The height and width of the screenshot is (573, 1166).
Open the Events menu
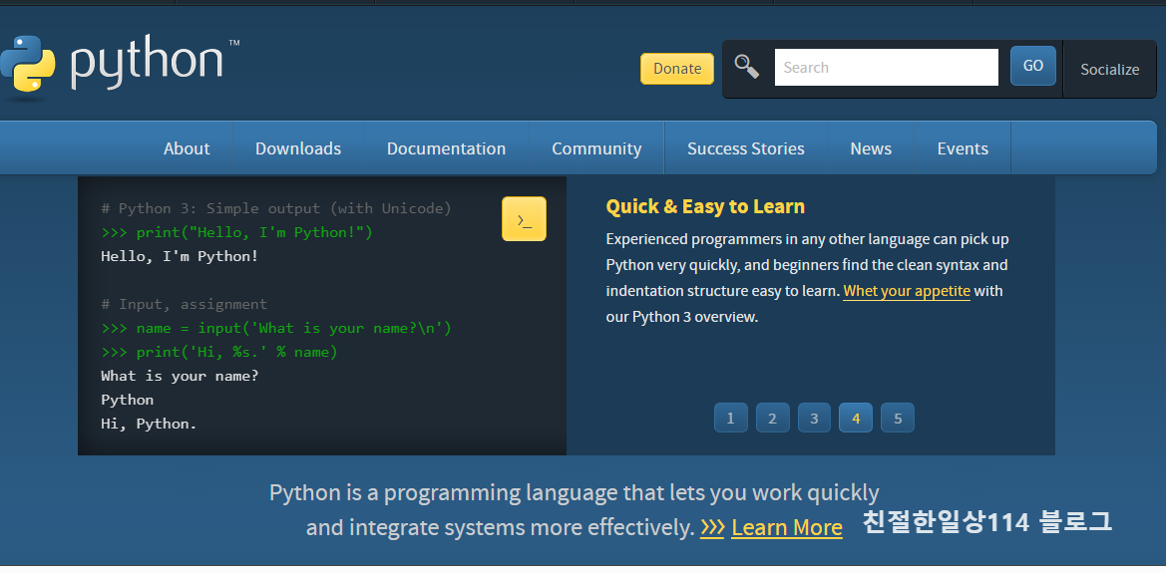[x=963, y=148]
